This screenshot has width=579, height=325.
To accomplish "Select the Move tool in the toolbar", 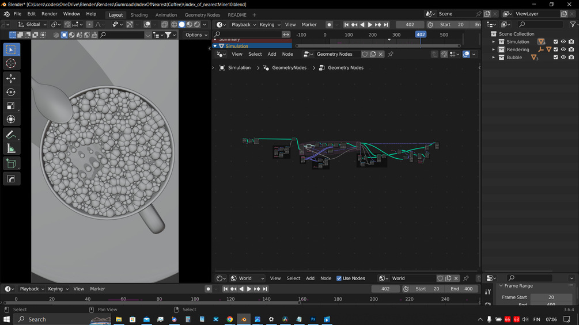I will pyautogui.click(x=11, y=78).
